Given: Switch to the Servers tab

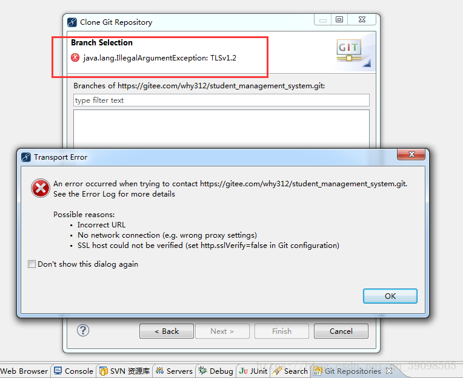Looking at the screenshot, I should pos(174,371).
